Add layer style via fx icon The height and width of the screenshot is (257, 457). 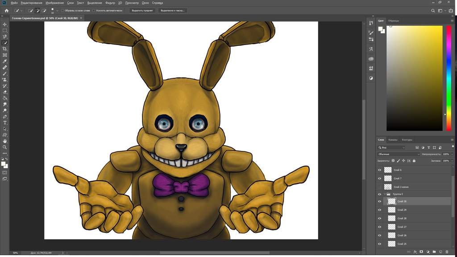pos(415,252)
